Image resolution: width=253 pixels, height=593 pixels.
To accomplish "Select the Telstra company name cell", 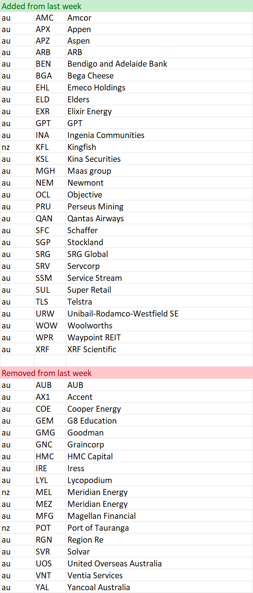I will coord(159,301).
